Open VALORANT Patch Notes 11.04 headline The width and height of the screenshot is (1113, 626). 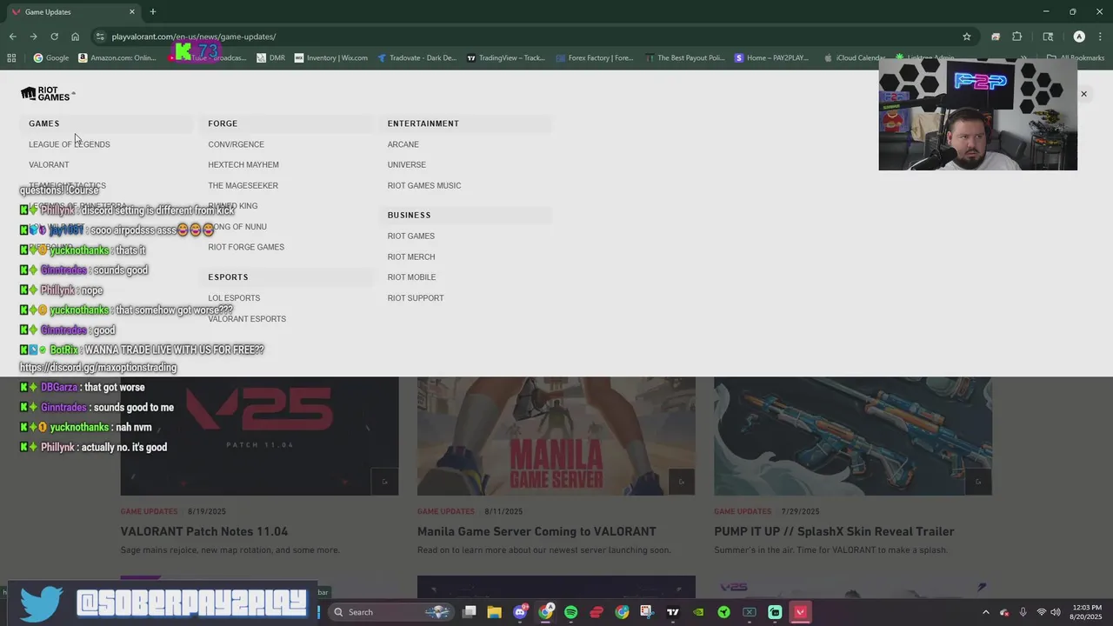coord(204,531)
